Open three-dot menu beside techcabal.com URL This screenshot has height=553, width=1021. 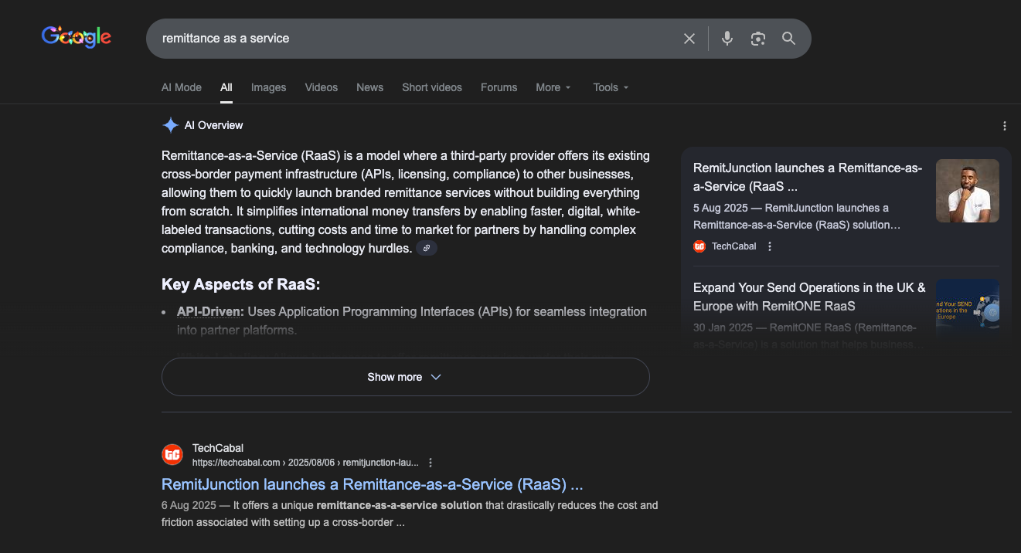(x=431, y=463)
